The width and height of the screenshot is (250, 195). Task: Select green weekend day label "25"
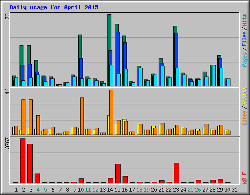tap(190, 190)
